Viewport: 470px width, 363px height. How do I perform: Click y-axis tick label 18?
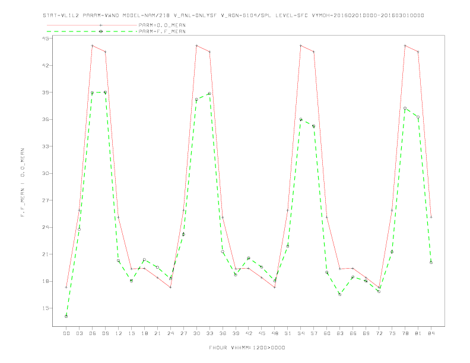click(x=46, y=281)
